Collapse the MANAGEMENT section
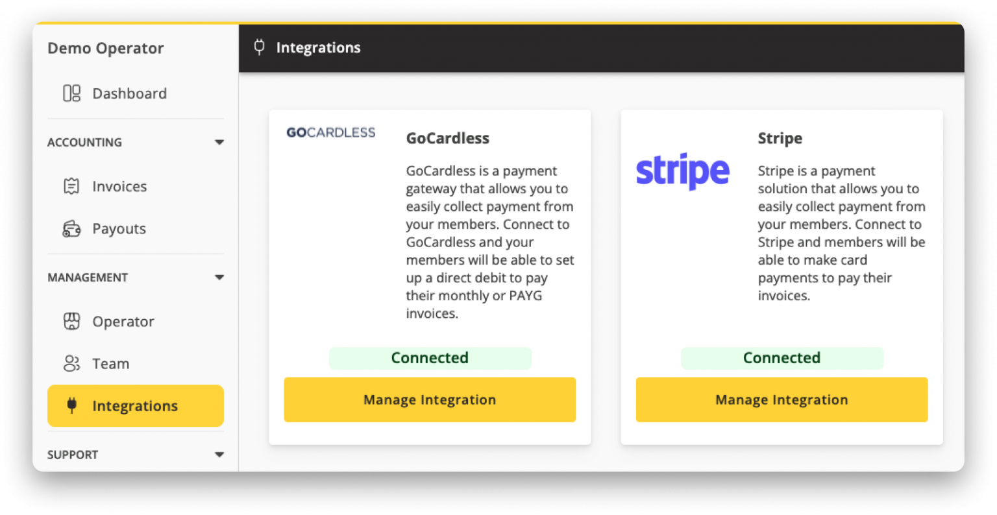Image resolution: width=997 pixels, height=515 pixels. [219, 277]
